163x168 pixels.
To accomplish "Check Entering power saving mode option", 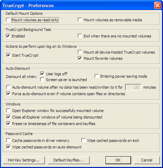I will pos(97,76).
